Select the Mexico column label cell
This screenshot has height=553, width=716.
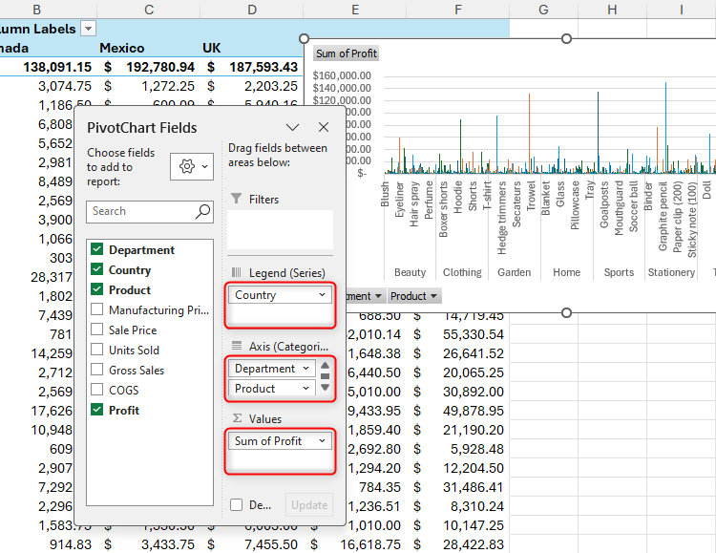(x=149, y=48)
